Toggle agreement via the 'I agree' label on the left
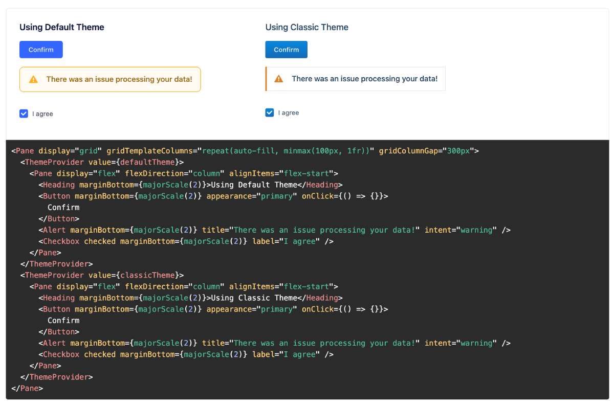 click(43, 114)
